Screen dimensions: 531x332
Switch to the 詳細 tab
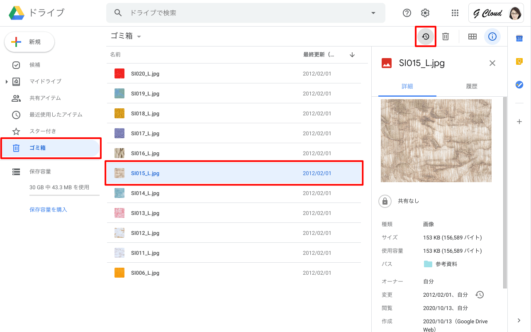tap(407, 86)
